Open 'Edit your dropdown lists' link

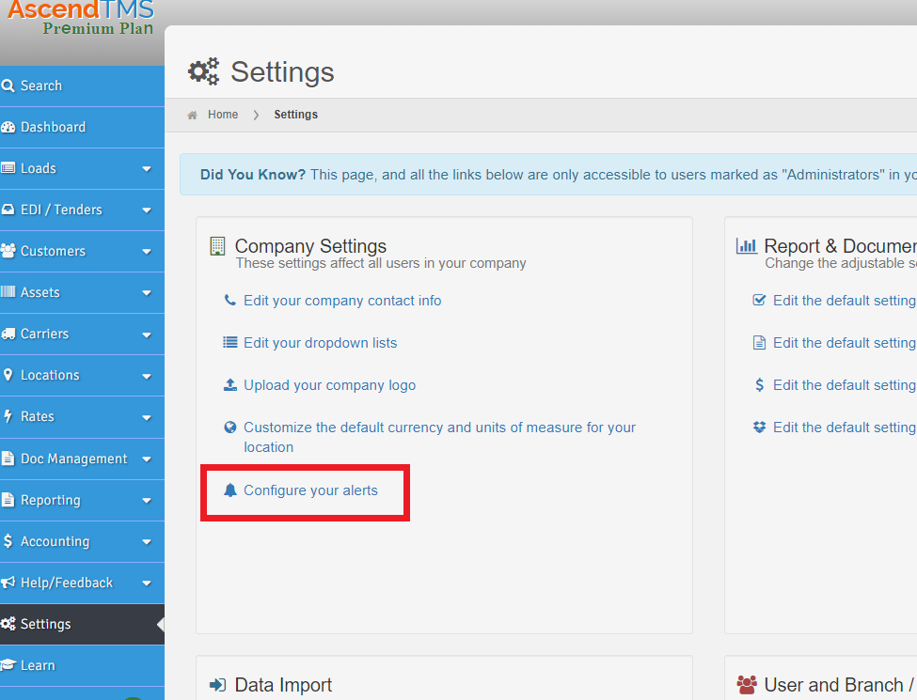pos(321,342)
